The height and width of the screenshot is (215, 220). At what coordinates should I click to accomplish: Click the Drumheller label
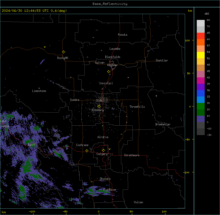click(x=163, y=124)
